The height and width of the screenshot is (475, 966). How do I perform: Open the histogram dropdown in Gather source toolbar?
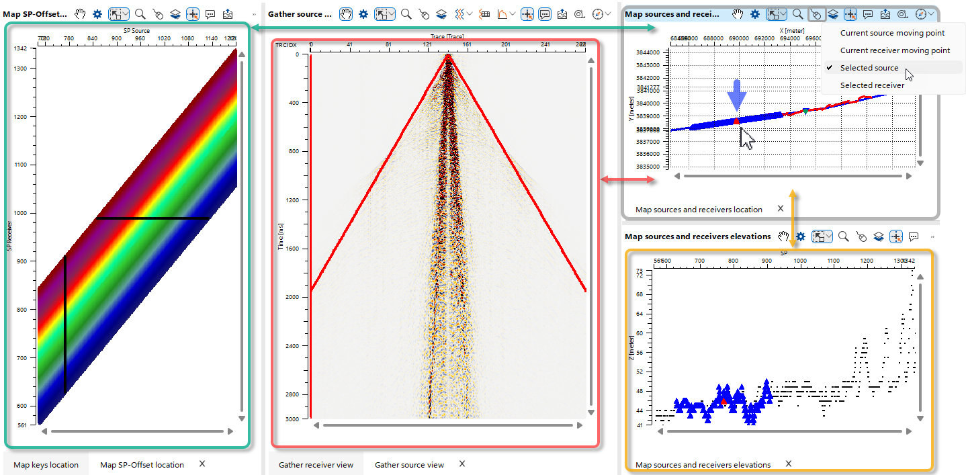pos(512,13)
